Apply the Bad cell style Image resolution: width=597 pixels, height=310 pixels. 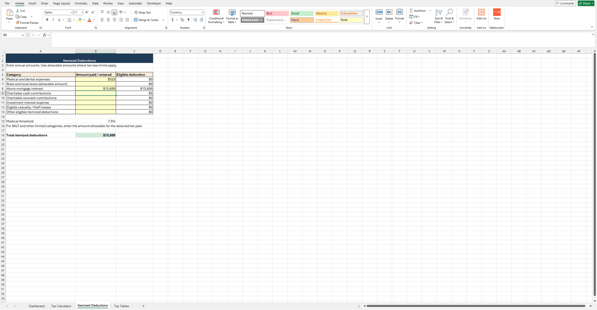pyautogui.click(x=277, y=13)
